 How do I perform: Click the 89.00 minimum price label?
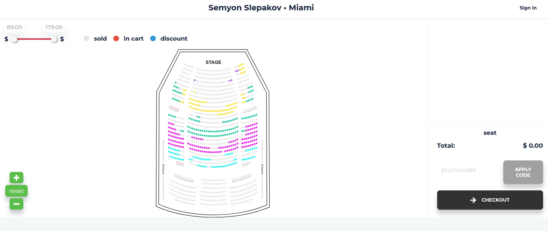[14, 27]
